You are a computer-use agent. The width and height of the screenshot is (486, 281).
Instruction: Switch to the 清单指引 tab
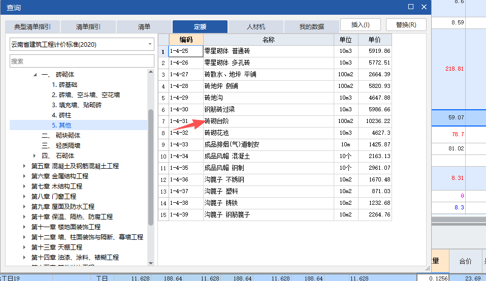[x=88, y=26]
